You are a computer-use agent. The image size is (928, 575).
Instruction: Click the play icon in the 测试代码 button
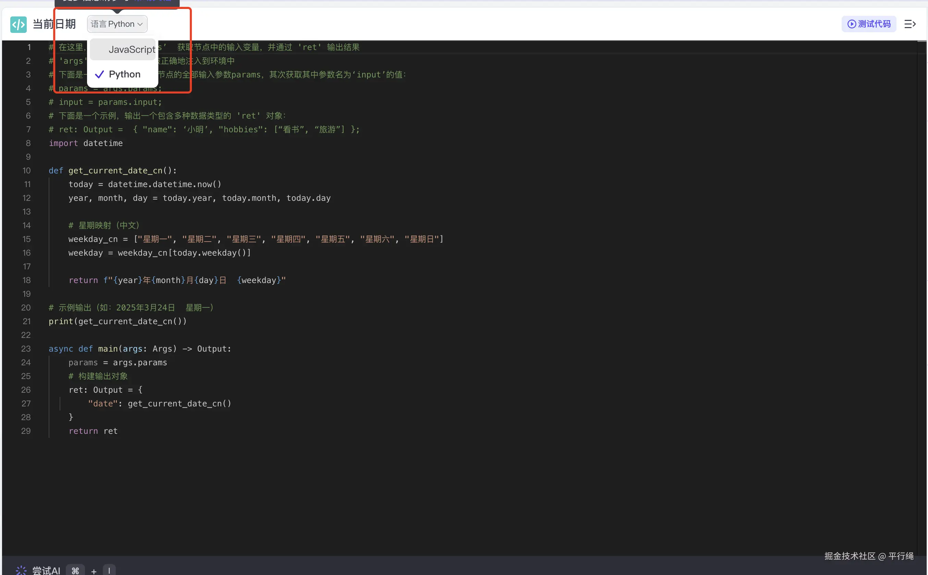[852, 24]
